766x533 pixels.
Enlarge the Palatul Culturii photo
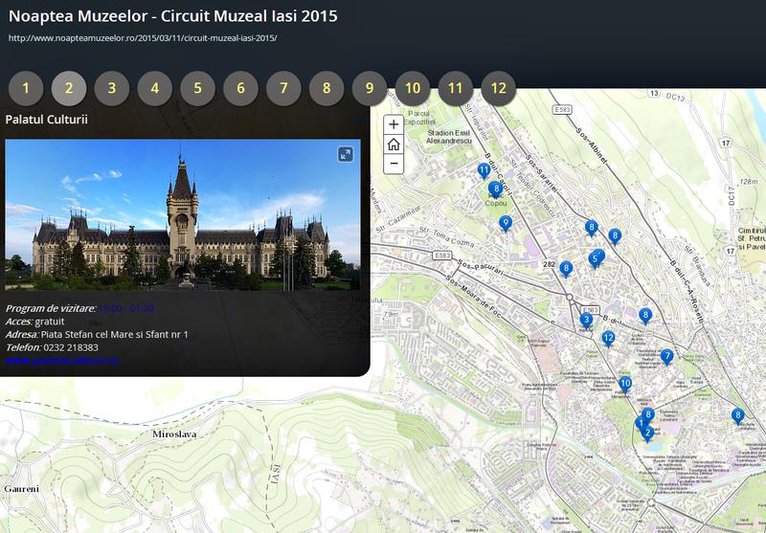point(346,154)
